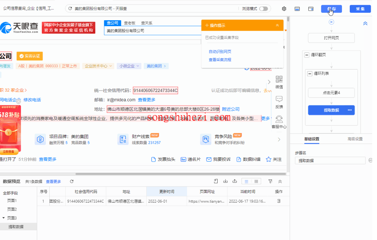Select 提取数据 in the field tree
Screen dimensions: 377x240
pos(16,227)
